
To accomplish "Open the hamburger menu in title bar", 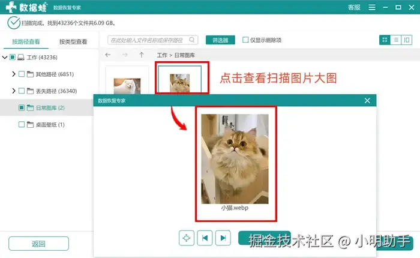I will [x=372, y=7].
